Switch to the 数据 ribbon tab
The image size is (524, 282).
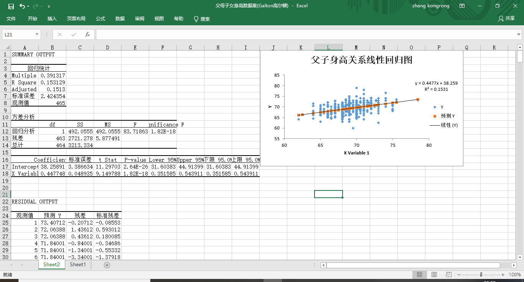pos(120,19)
